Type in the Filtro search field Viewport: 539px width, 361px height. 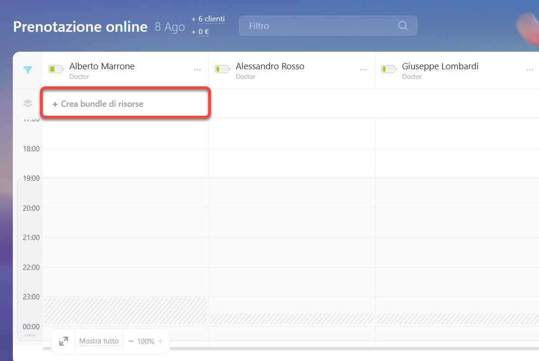pyautogui.click(x=318, y=26)
